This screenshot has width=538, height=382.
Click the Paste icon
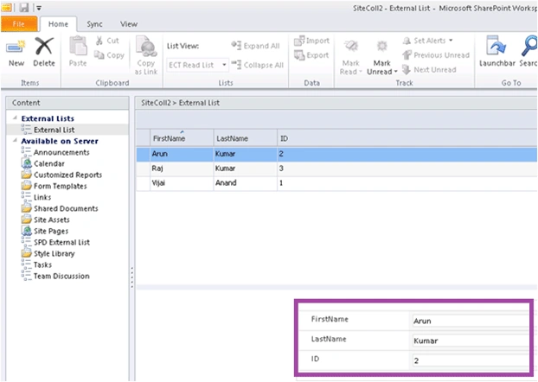[x=78, y=46]
